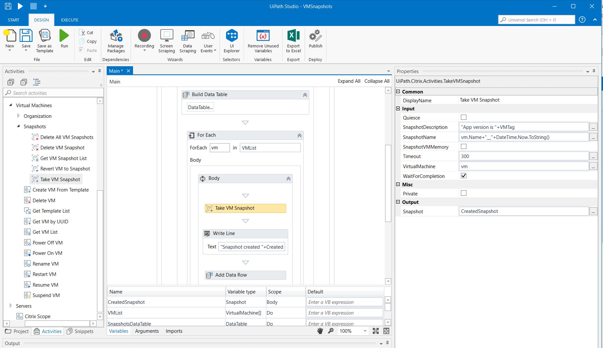
Task: Click the magnifier zoom tool
Action: pyautogui.click(x=331, y=331)
